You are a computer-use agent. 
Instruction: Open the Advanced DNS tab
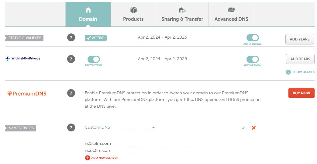231,14
